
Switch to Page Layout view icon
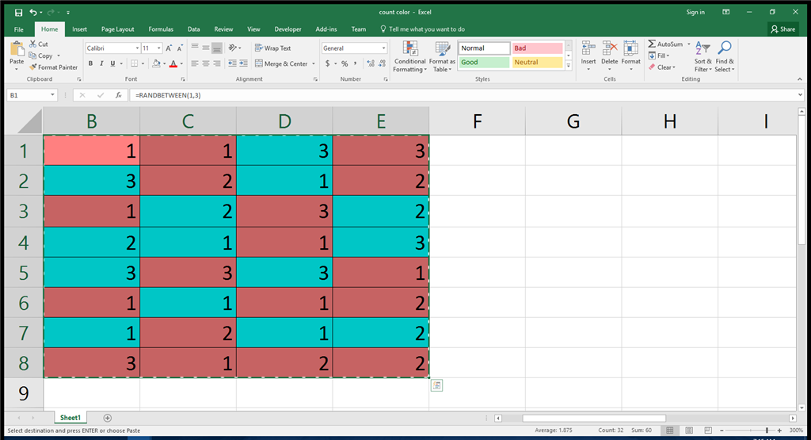(689, 430)
